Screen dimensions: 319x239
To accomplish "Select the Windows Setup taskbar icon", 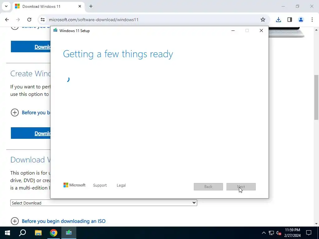I will coord(69,233).
